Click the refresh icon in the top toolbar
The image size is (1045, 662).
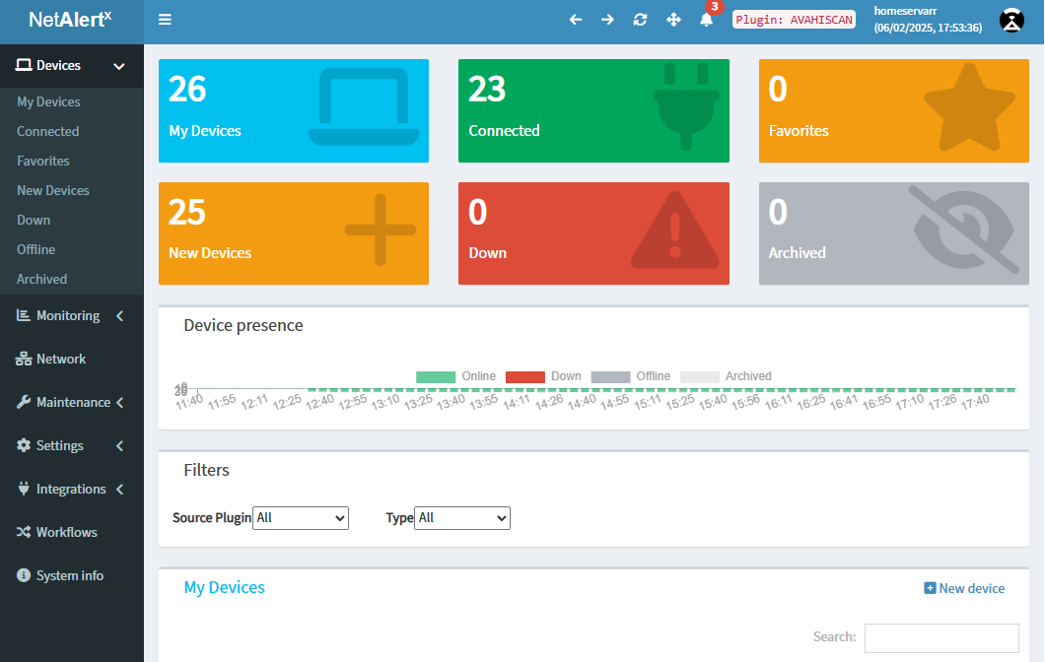pyautogui.click(x=641, y=19)
